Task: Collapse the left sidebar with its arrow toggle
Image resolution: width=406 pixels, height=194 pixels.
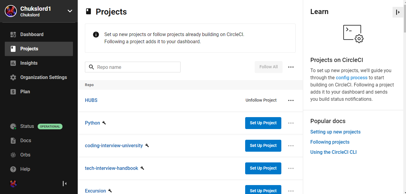Action: tap(65, 184)
